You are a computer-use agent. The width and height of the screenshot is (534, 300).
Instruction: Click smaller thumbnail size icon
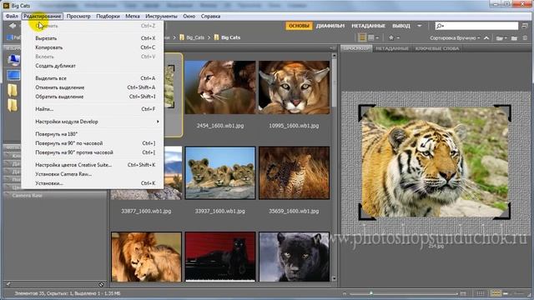[345, 293]
